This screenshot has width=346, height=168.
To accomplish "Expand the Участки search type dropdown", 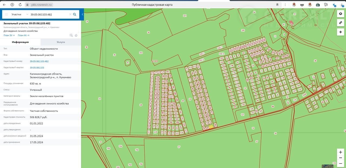I will tap(27, 14).
